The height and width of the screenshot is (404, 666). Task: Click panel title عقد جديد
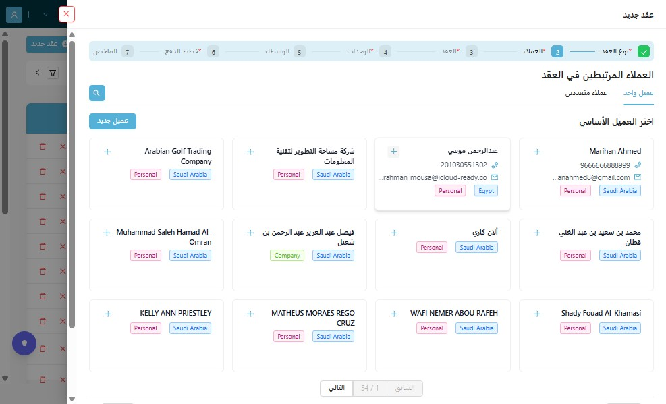pyautogui.click(x=638, y=15)
